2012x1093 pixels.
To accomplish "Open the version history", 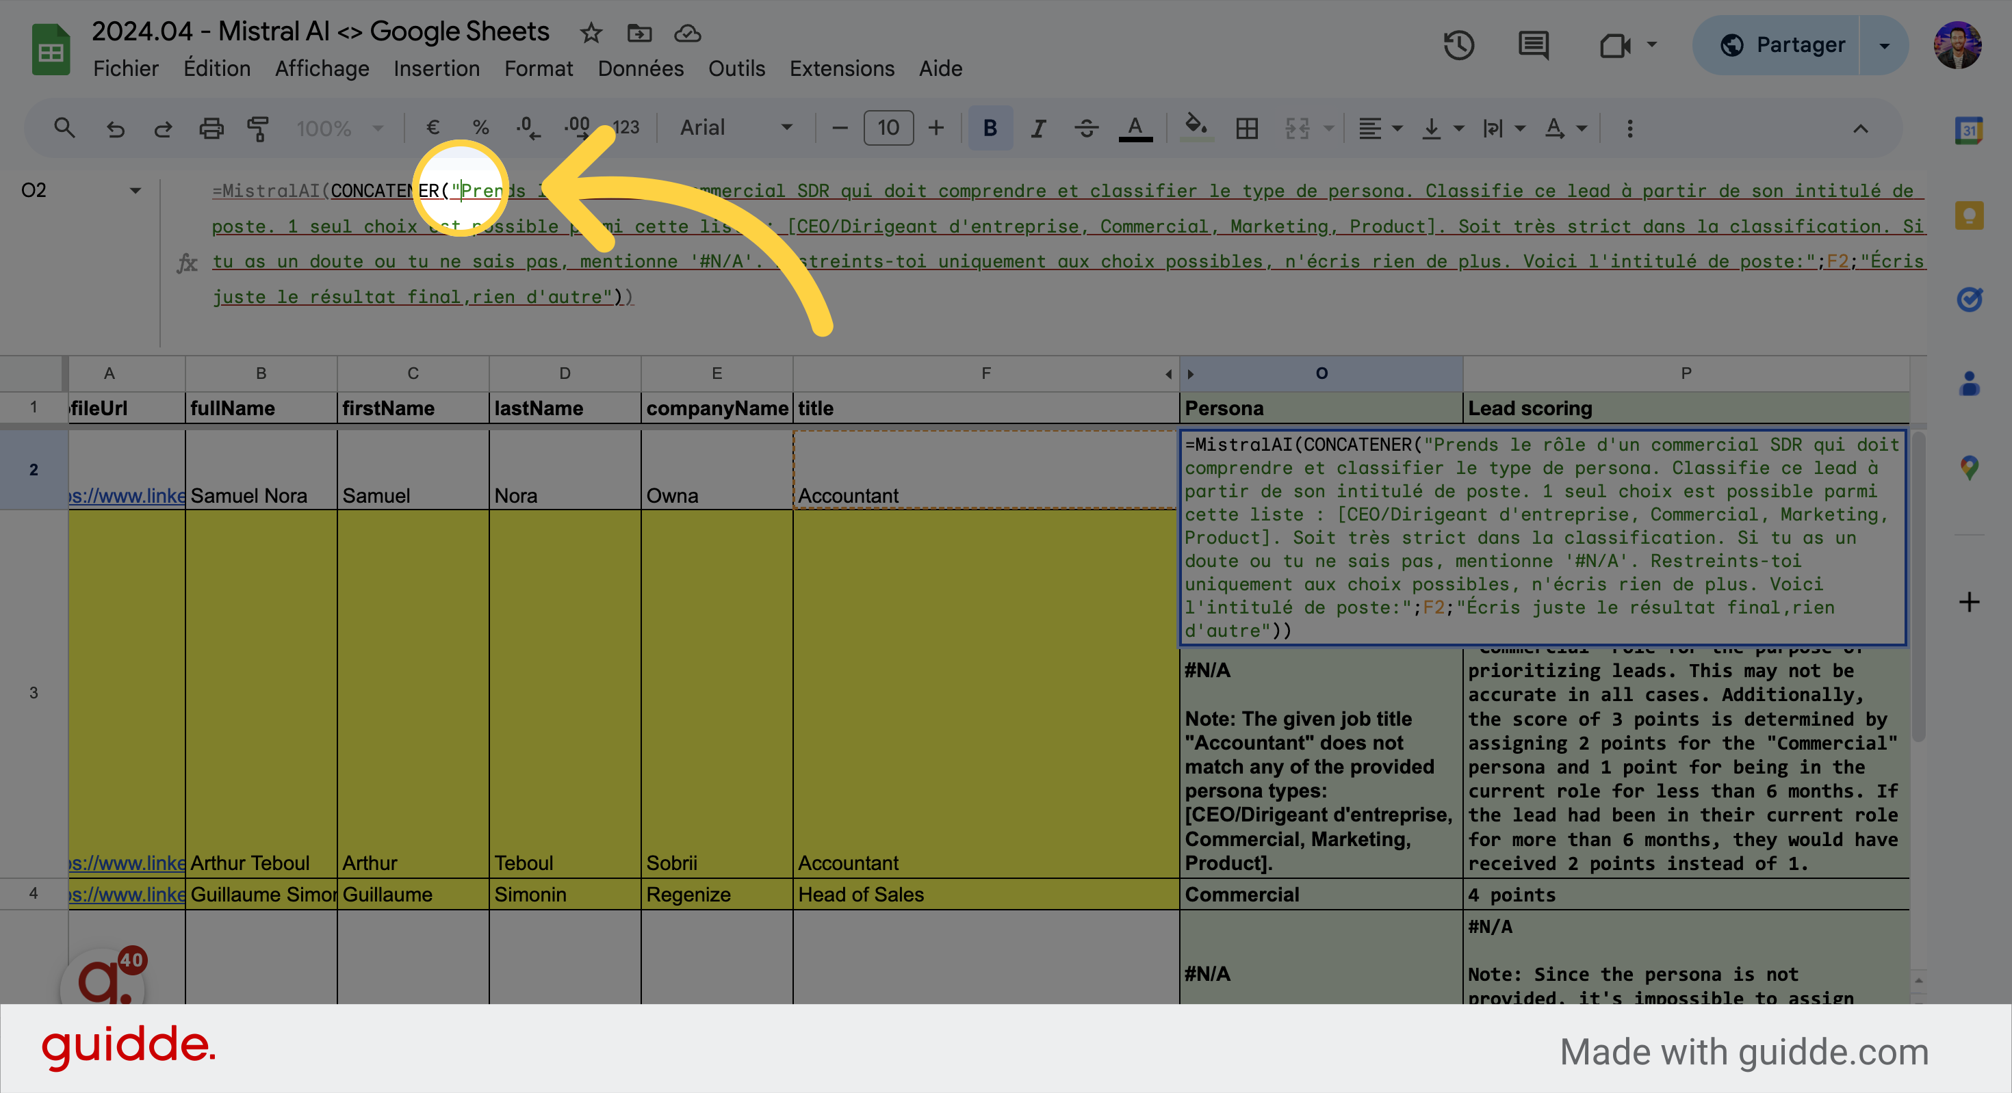I will 1460,45.
